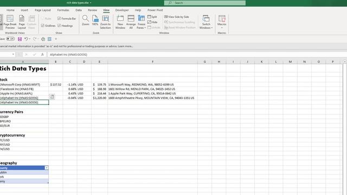This screenshot has height=195, width=347.
Task: Click the Learn more link in info bar
Action: (x=125, y=46)
